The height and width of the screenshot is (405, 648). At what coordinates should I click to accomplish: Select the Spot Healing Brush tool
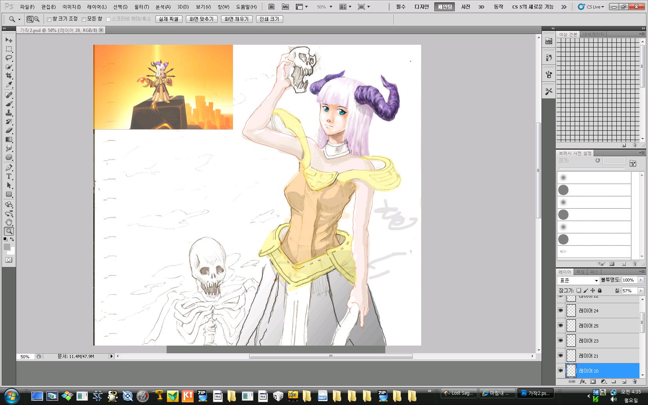9,95
